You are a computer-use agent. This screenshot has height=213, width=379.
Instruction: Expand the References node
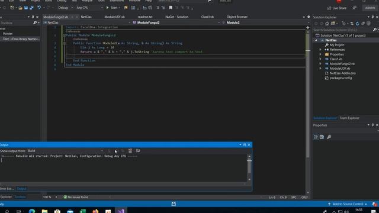click(320, 50)
